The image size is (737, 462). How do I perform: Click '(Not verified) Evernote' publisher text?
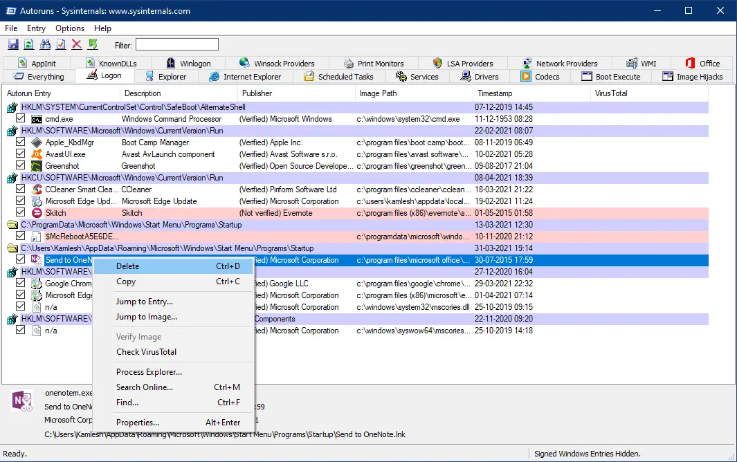276,213
